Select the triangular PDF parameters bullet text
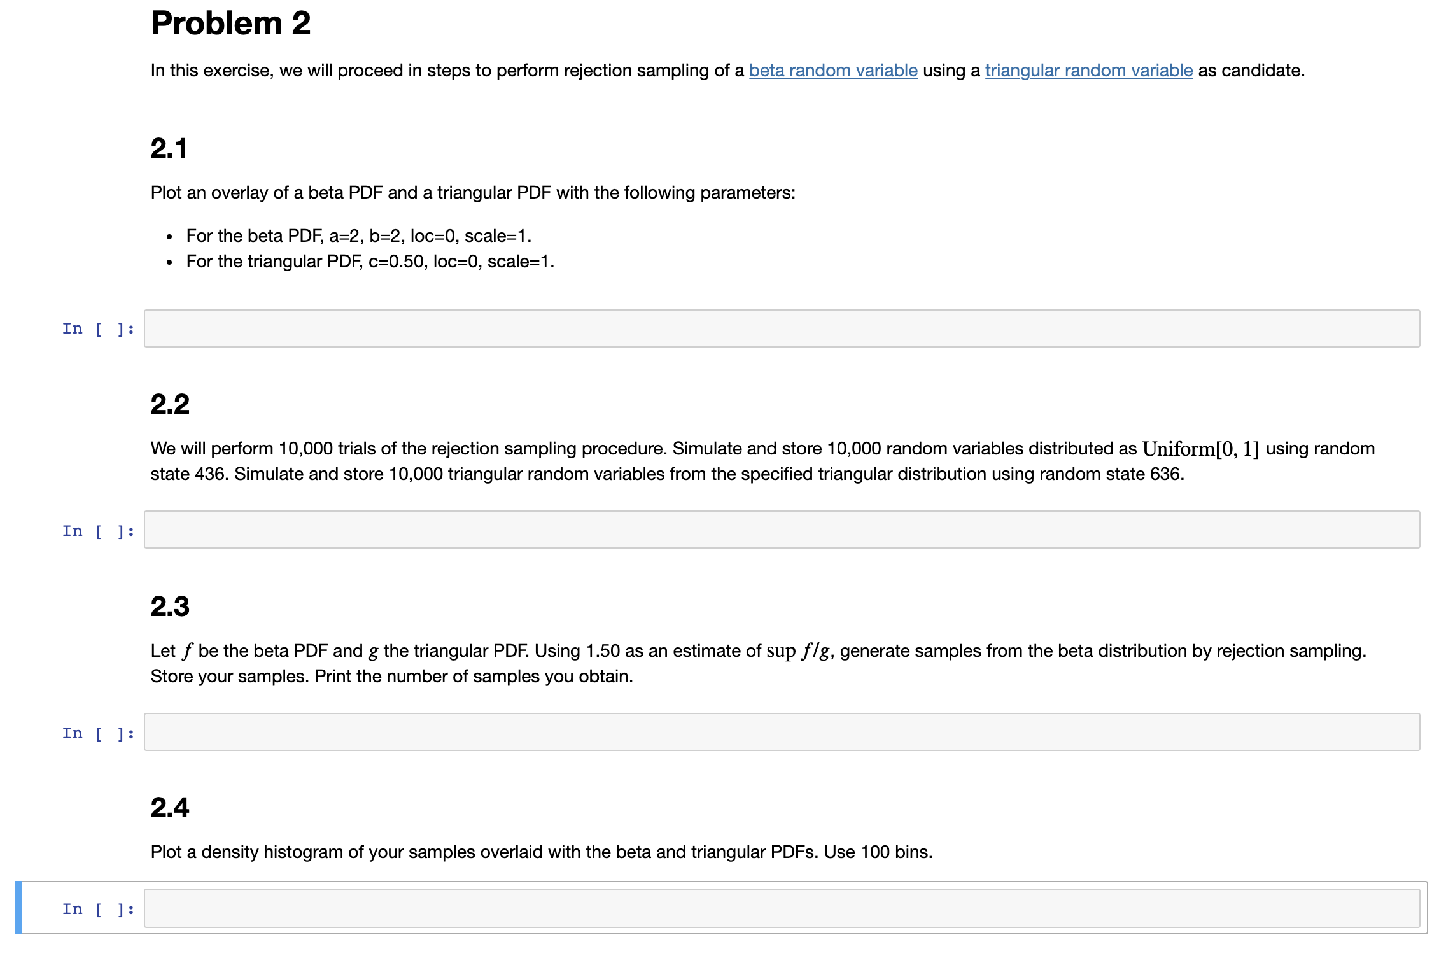This screenshot has width=1446, height=956. tap(369, 261)
